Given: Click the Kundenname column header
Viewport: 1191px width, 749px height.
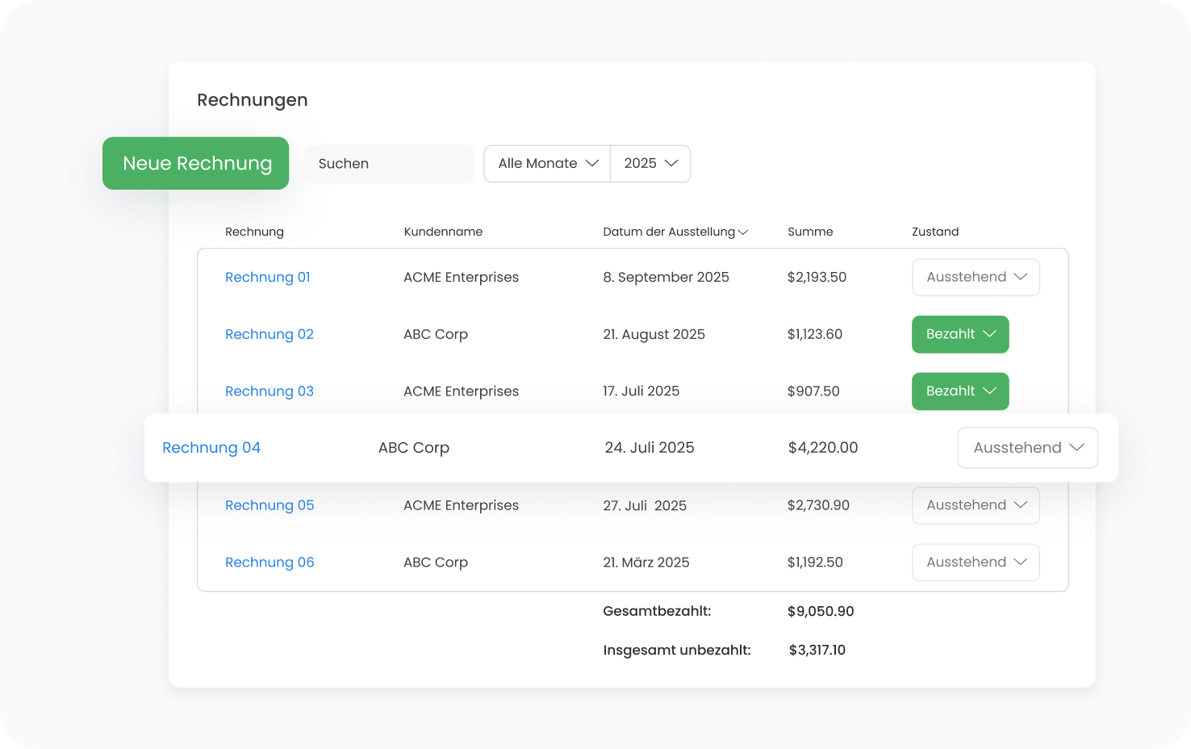Looking at the screenshot, I should (443, 232).
